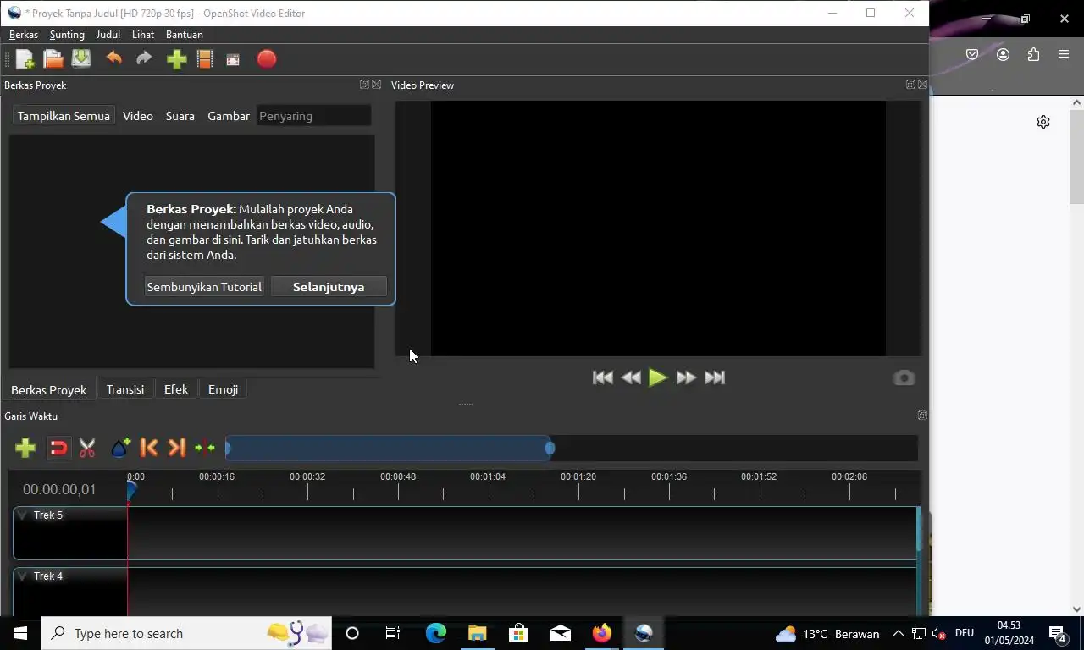
Task: Open the Sunting menu
Action: tap(67, 35)
